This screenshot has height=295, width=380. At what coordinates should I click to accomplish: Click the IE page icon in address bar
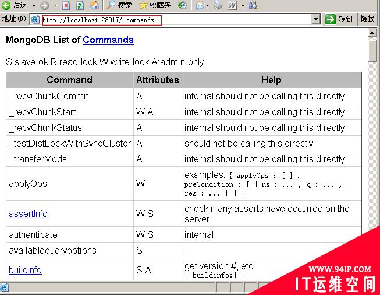tap(35, 19)
